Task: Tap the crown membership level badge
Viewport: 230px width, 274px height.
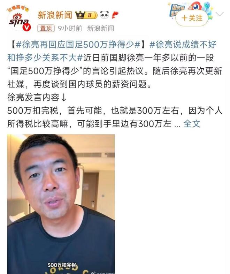Action: (86, 15)
